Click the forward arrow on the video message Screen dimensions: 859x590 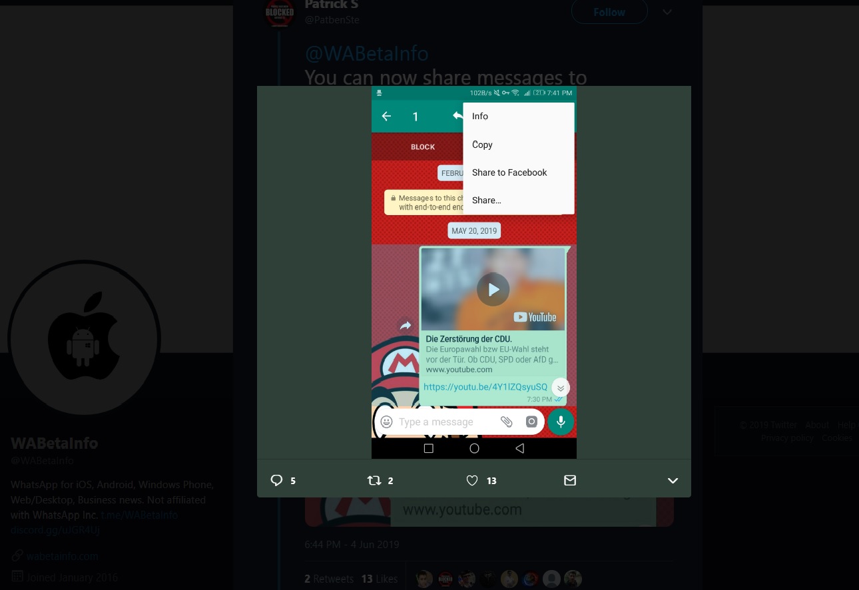coord(406,326)
